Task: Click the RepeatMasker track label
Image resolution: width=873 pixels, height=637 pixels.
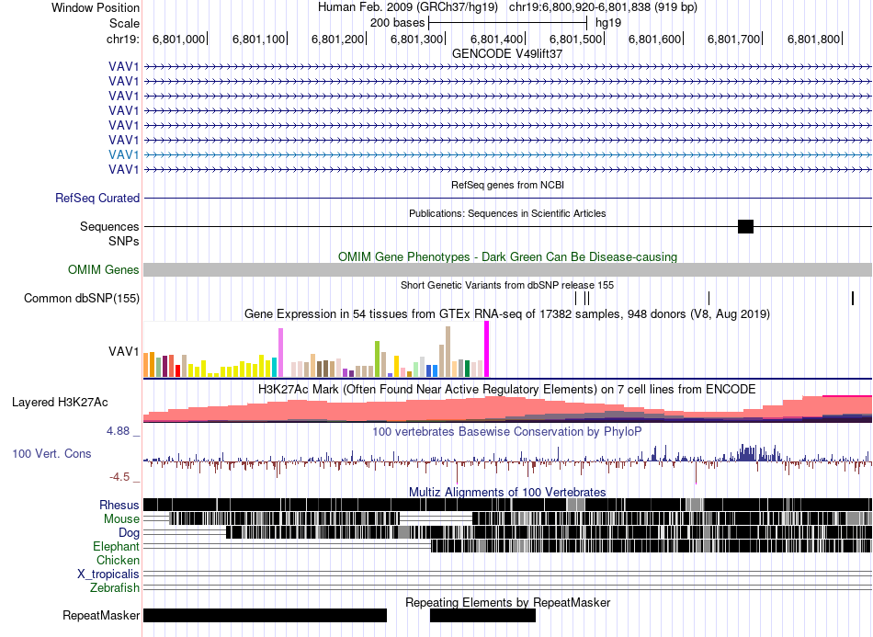Action: (x=101, y=615)
